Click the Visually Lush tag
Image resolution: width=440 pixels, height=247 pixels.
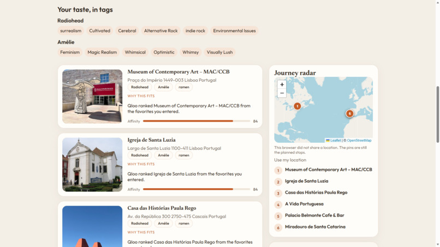click(x=219, y=52)
